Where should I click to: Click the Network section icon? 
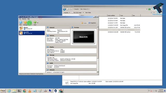(x=48, y=70)
